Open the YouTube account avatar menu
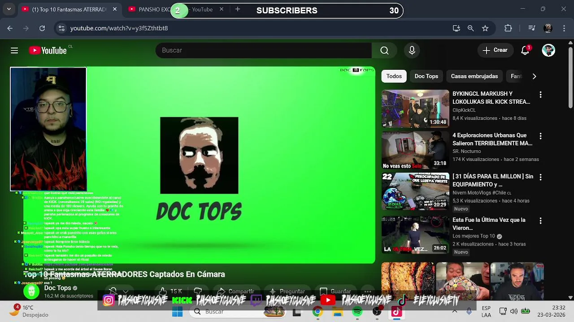574x322 pixels. (x=548, y=50)
